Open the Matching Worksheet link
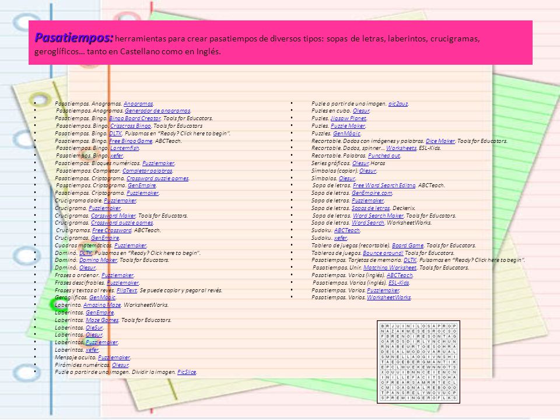The image size is (560, 420). pyautogui.click(x=390, y=268)
